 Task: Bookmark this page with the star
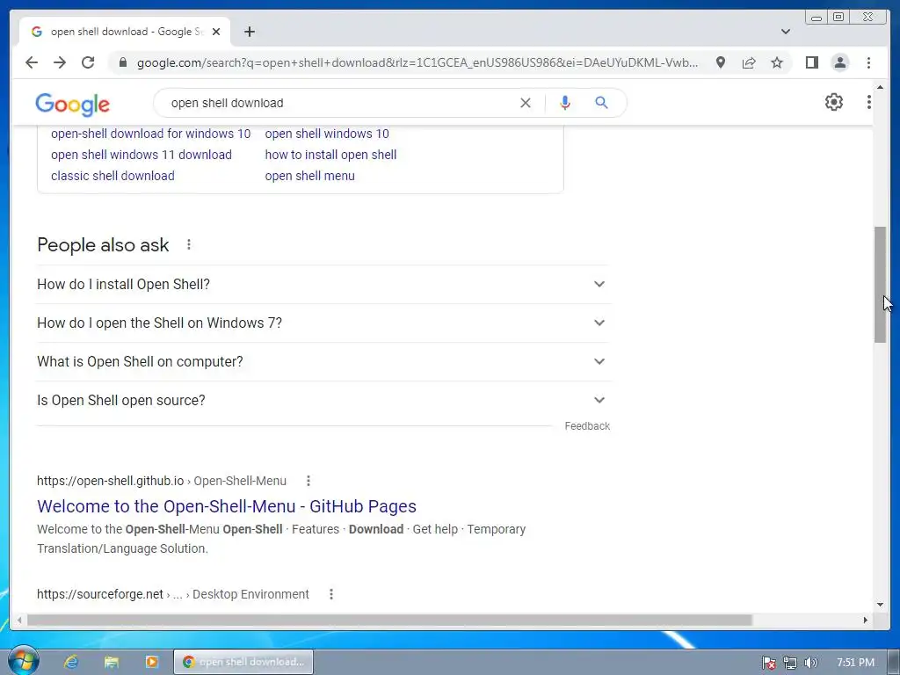coord(777,62)
